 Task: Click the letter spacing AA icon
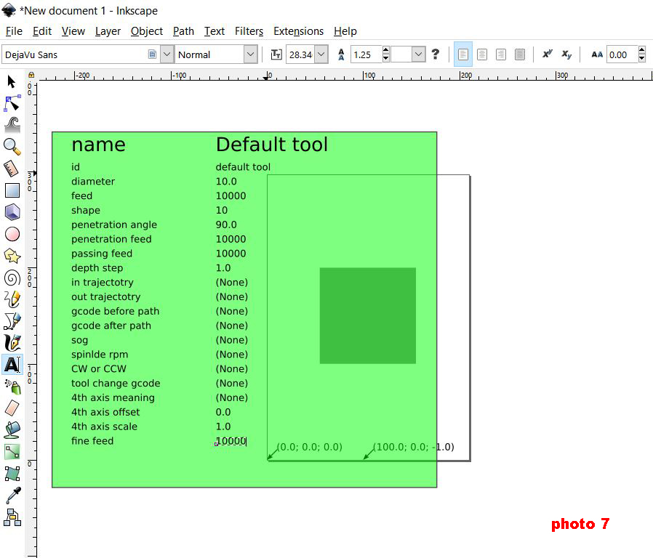point(597,54)
